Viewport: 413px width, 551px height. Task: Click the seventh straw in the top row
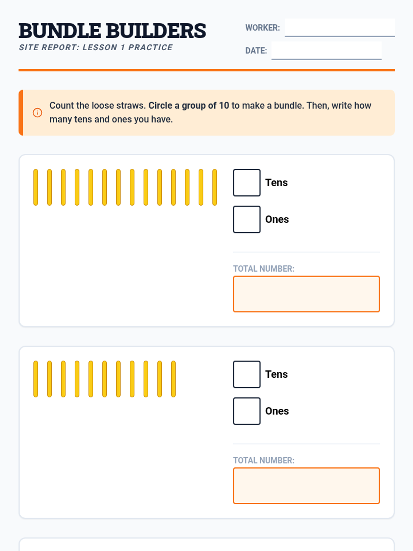(x=118, y=187)
